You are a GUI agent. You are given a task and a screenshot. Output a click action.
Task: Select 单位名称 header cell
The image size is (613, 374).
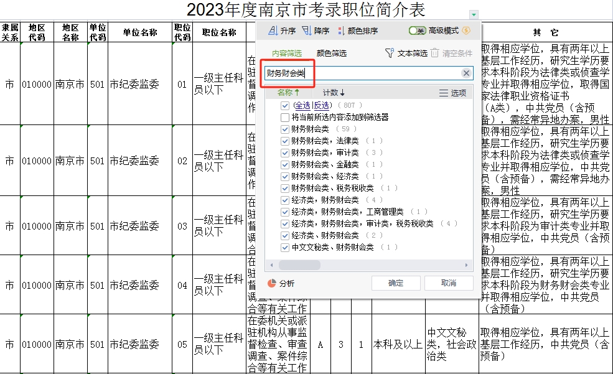pos(140,32)
